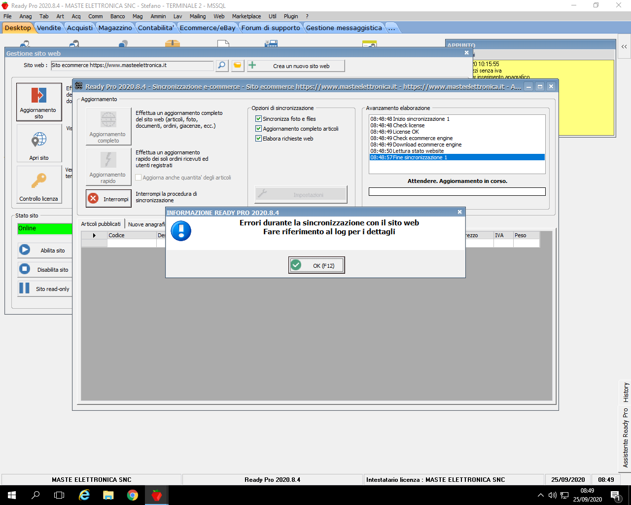Open File Explorer from the taskbar
Viewport: 631px width, 505px height.
pos(108,495)
